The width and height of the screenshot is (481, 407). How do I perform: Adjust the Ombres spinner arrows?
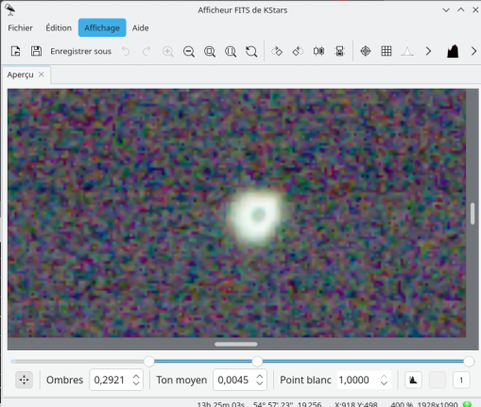pos(136,380)
